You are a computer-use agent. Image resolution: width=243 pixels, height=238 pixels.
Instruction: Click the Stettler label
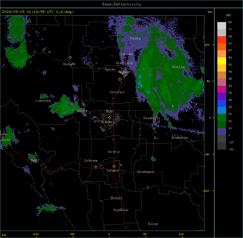pos(179,67)
